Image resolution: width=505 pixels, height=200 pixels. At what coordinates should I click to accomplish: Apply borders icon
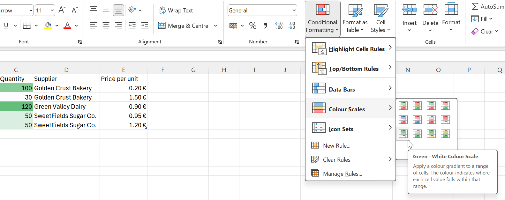click(27, 26)
